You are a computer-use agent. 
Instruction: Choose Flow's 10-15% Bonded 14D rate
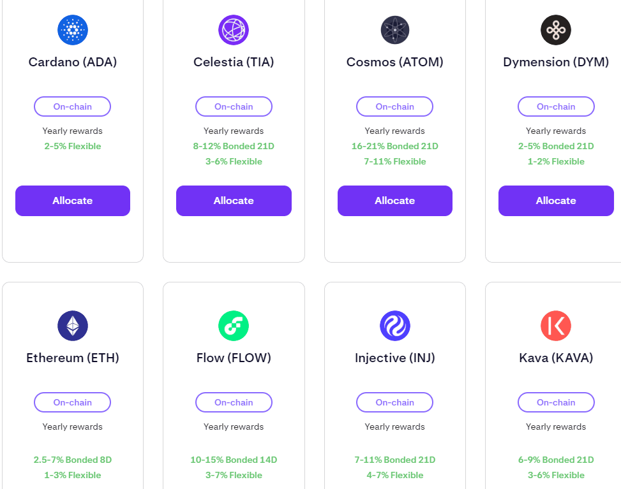click(x=234, y=460)
